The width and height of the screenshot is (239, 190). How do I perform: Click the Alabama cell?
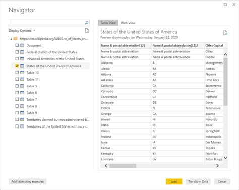tap(126, 63)
